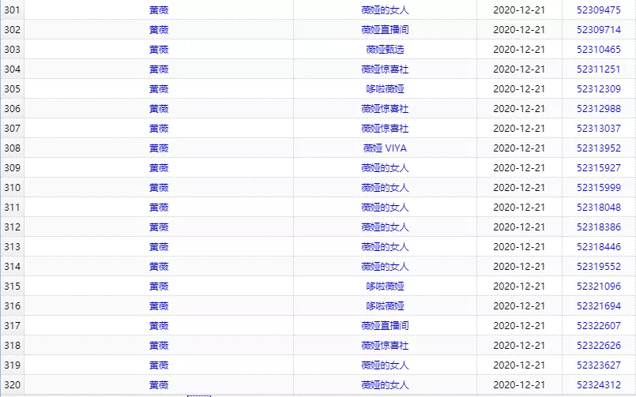Select 薇娅的女人 in row 313
This screenshot has width=636, height=397.
[385, 247]
